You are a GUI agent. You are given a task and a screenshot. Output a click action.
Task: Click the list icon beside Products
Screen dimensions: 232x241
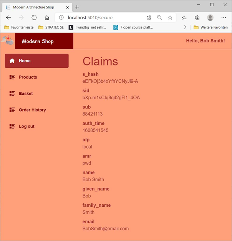[x=12, y=77]
